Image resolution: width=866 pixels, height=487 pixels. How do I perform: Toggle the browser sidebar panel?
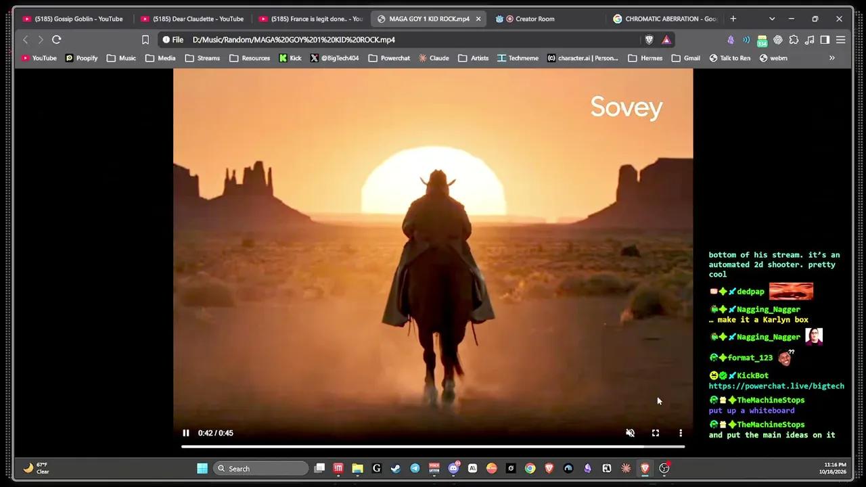pyautogui.click(x=825, y=40)
